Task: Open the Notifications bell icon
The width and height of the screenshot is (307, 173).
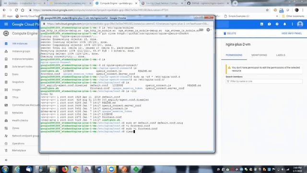Action: click(x=284, y=24)
